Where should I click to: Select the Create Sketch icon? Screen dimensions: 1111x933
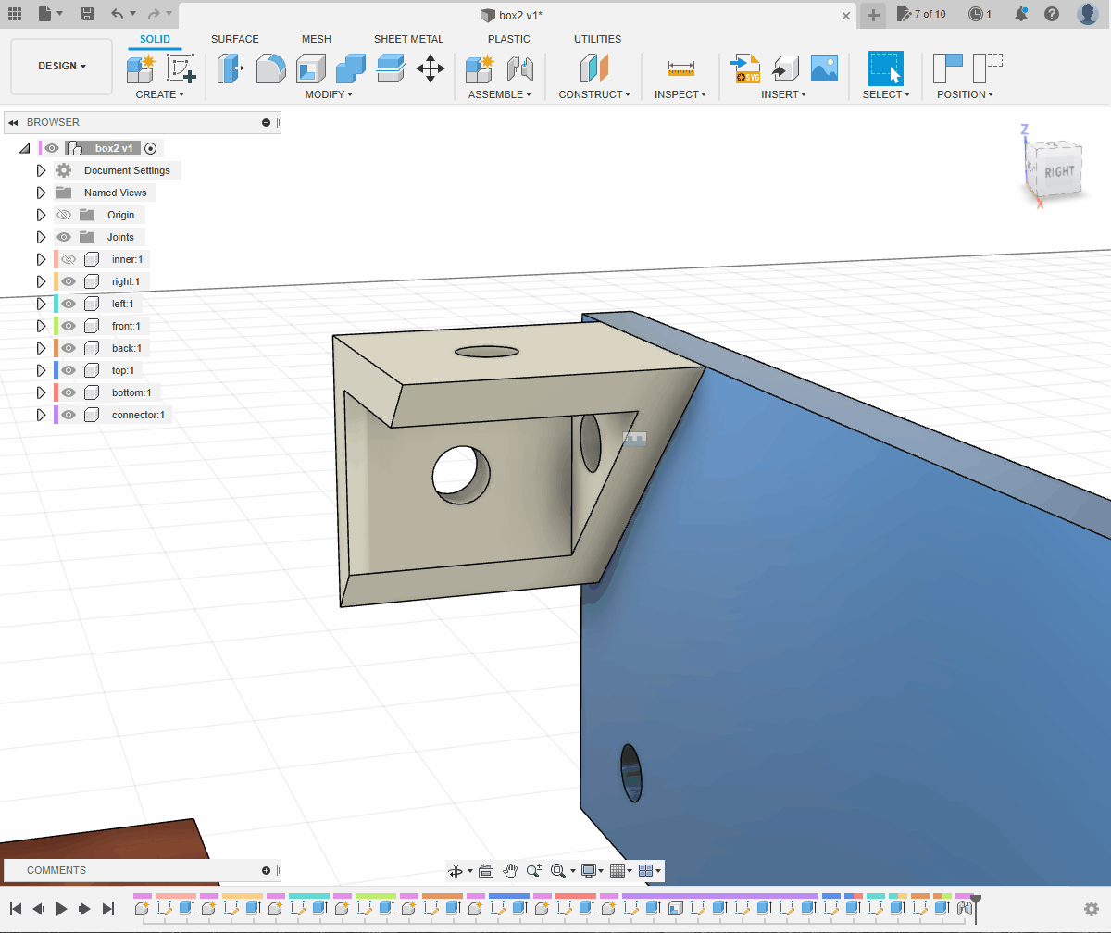tap(181, 68)
